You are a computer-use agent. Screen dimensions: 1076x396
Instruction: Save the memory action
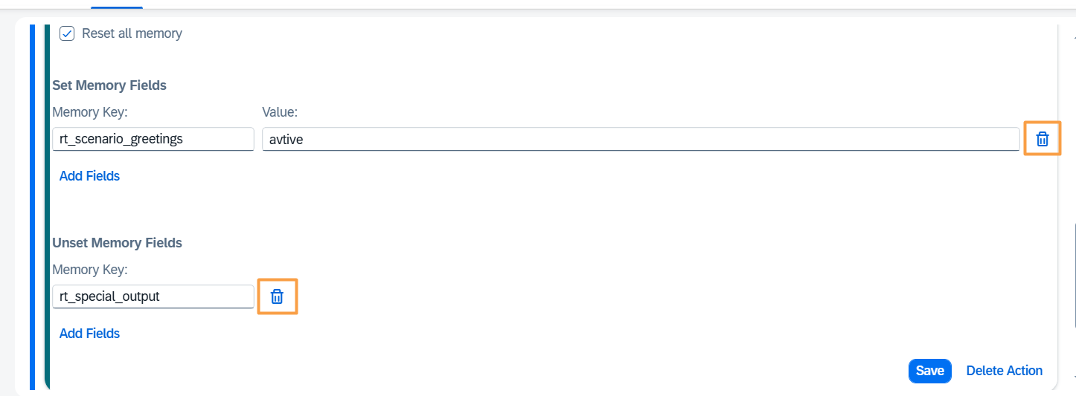929,371
